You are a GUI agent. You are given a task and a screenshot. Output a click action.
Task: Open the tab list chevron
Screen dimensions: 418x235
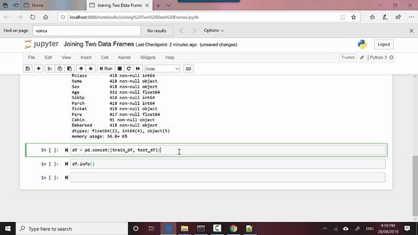pyautogui.click(x=169, y=5)
